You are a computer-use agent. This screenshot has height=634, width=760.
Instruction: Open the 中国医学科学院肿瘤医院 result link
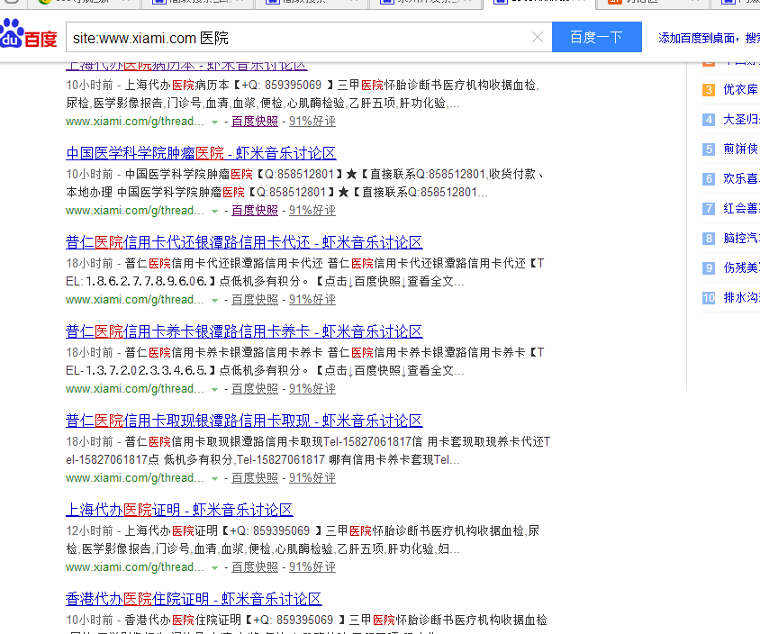pos(200,153)
